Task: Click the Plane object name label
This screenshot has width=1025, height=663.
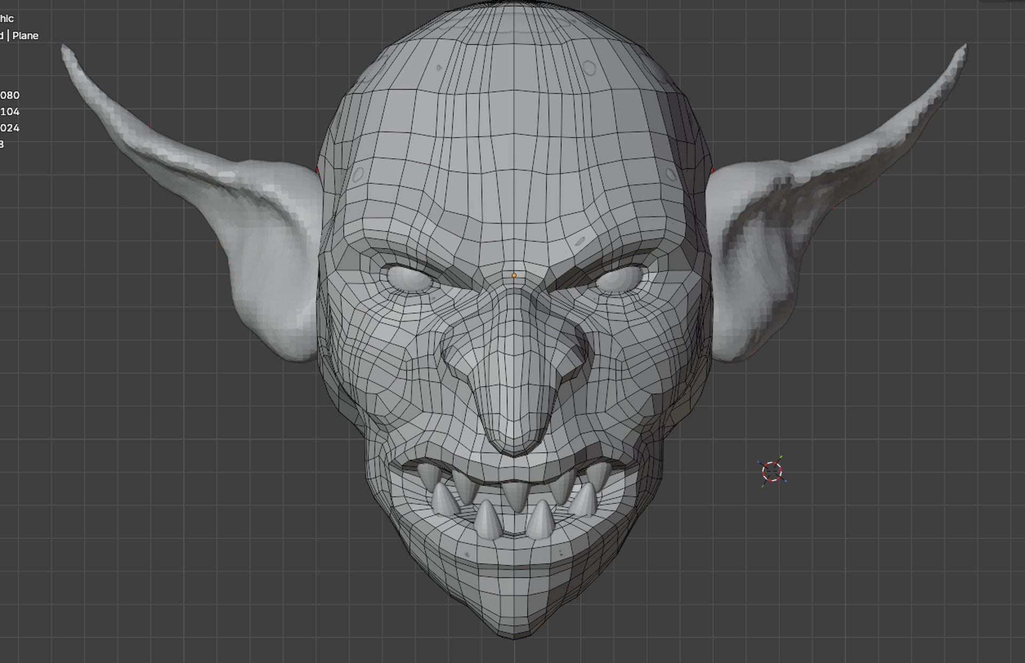Action: [x=25, y=36]
